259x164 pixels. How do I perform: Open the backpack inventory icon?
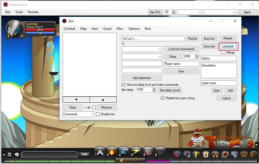coord(253,155)
